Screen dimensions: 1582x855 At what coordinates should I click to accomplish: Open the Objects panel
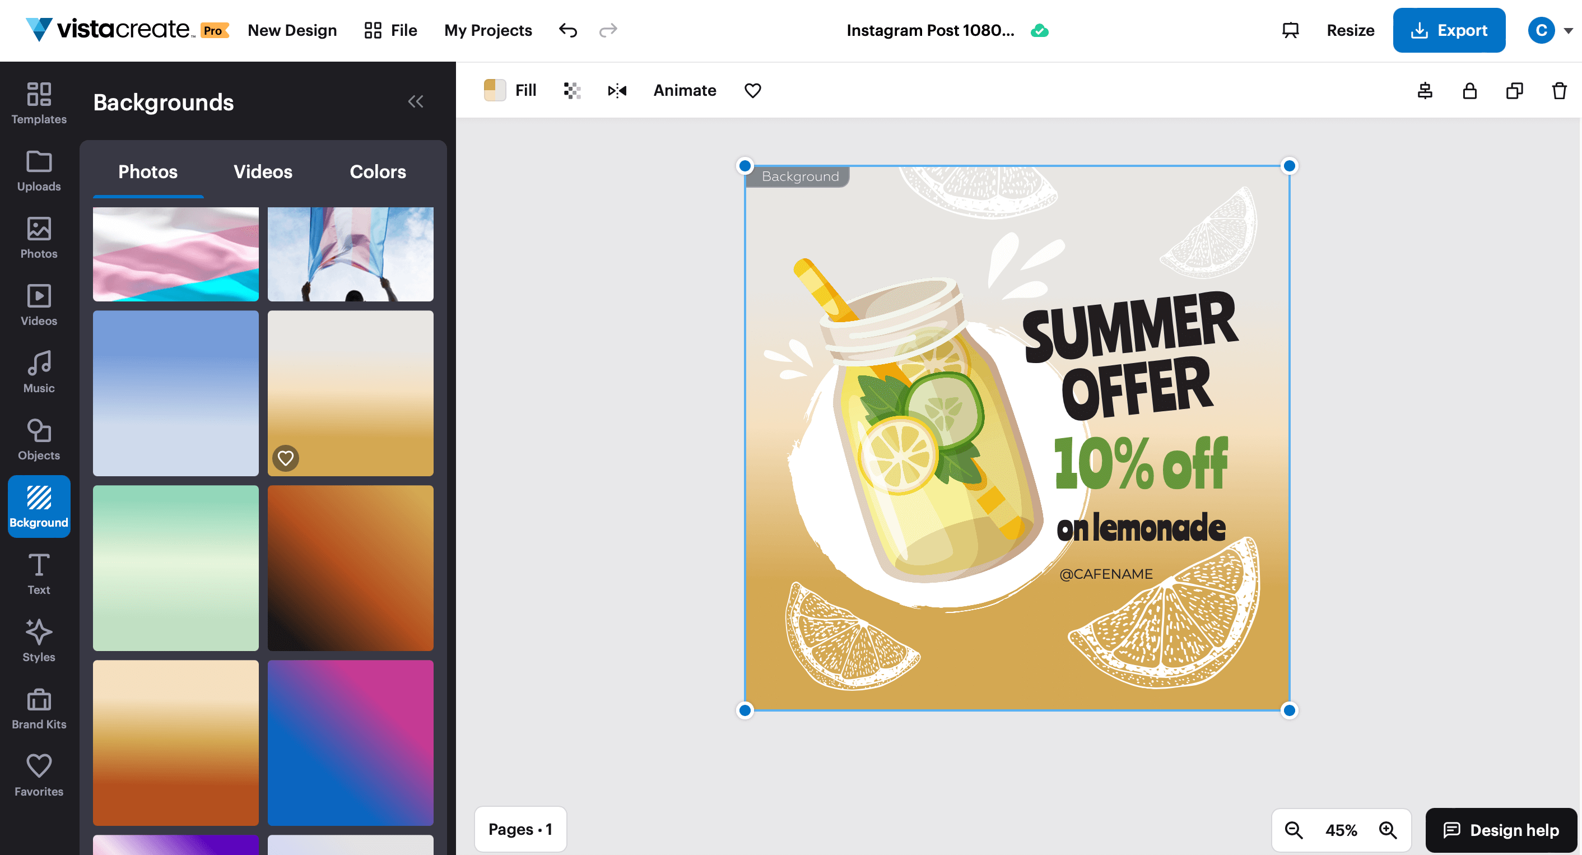39,438
